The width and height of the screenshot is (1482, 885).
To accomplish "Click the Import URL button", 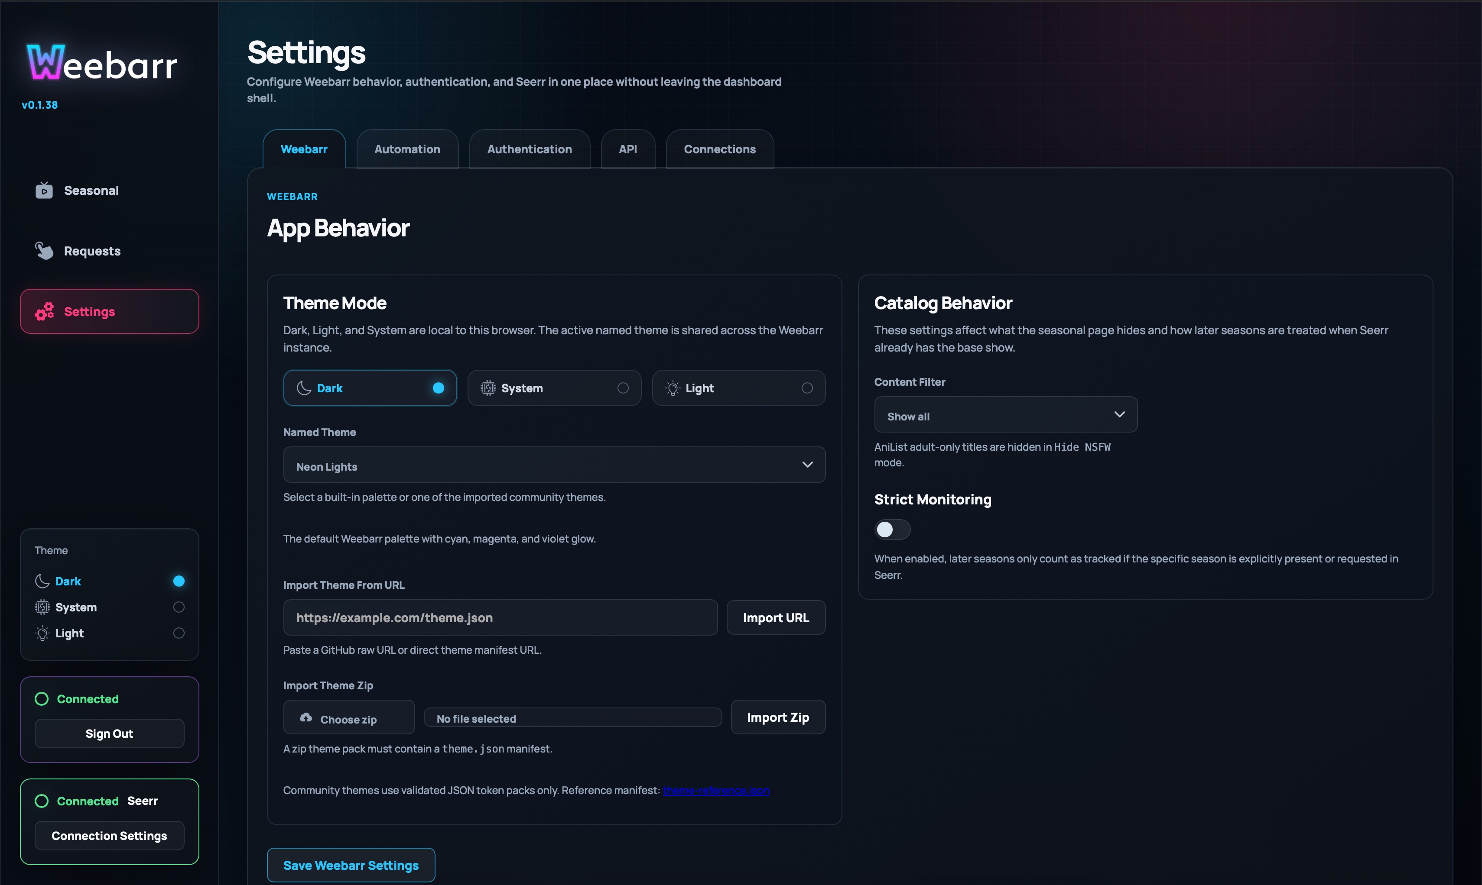I will coord(776,618).
